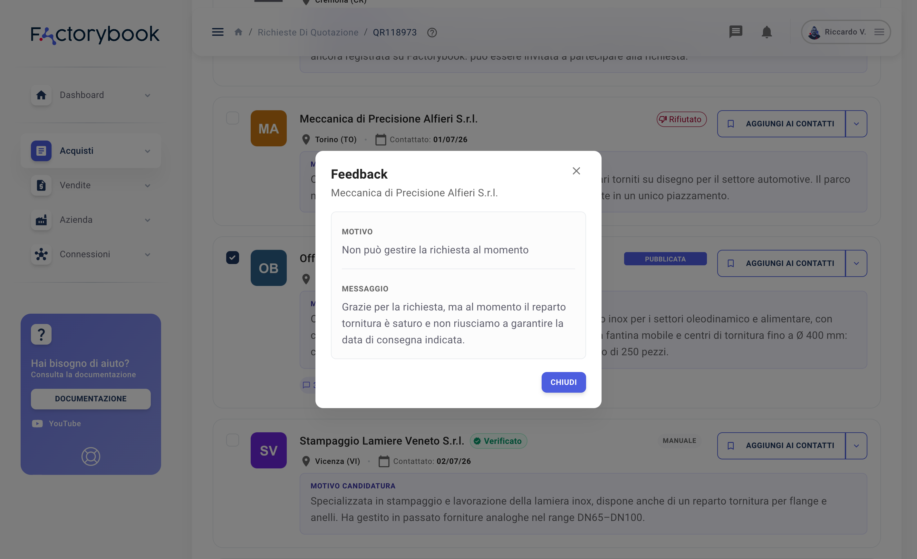Click the calendar icon by Contattato 01/07/26
Screen dimensions: 917x559
pyautogui.click(x=380, y=140)
